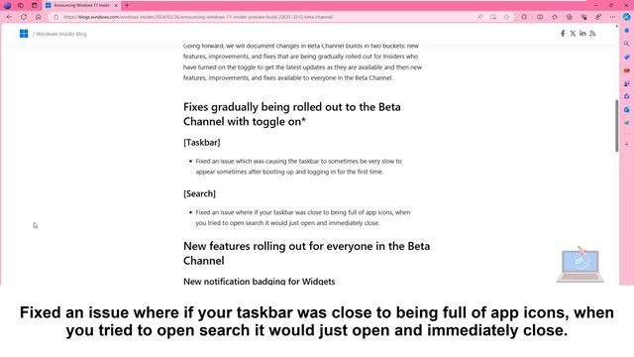Add this page to favorites star
Screen dimensions: 634x357
point(506,17)
